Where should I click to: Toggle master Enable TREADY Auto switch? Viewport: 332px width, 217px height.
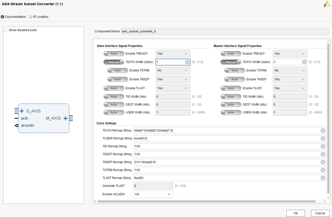click(x=231, y=54)
